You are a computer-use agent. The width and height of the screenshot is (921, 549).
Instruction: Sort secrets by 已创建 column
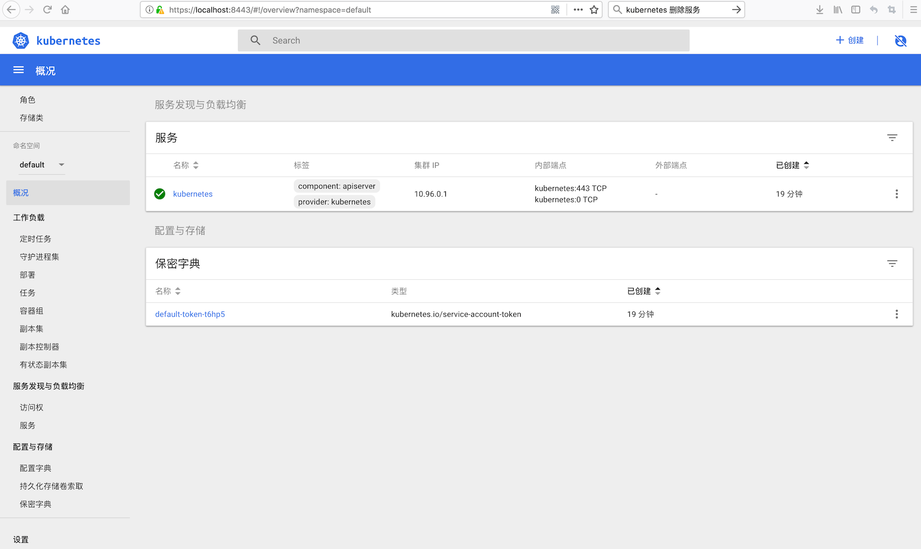coord(644,291)
